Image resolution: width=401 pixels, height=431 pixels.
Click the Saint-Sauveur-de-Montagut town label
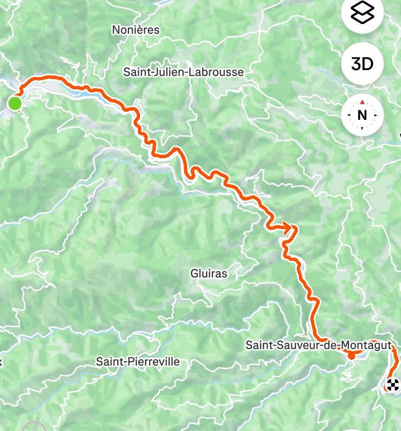(x=318, y=345)
